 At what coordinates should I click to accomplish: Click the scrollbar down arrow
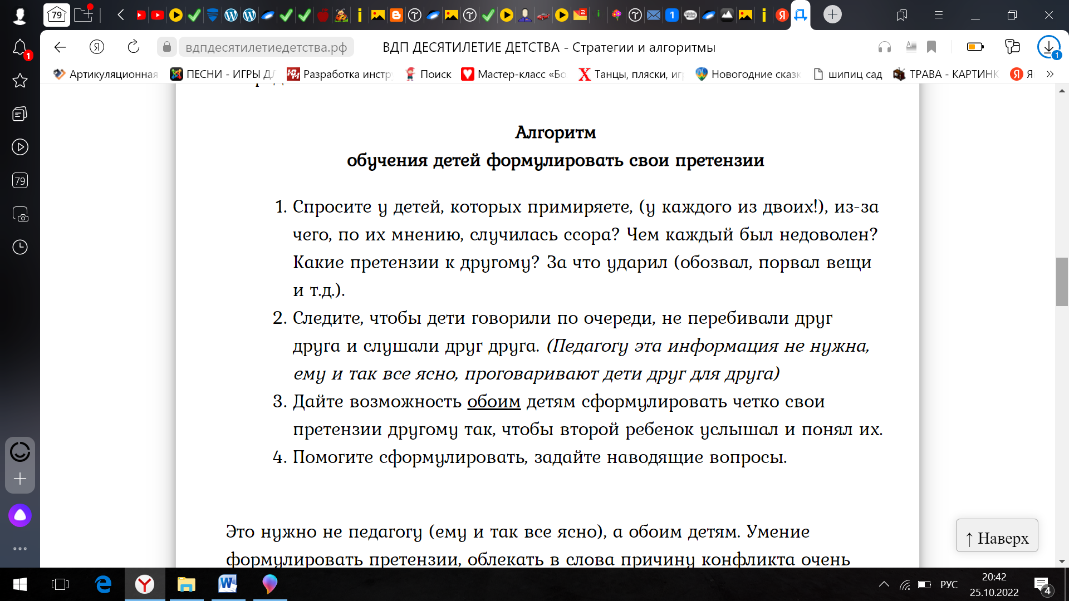1062,561
